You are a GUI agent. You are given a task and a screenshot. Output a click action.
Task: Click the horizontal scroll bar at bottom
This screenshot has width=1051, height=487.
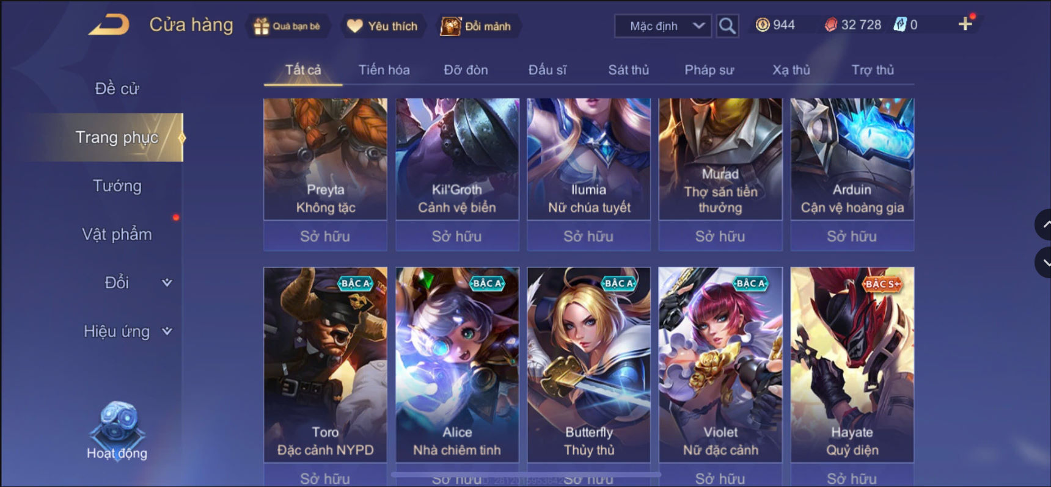click(x=525, y=474)
